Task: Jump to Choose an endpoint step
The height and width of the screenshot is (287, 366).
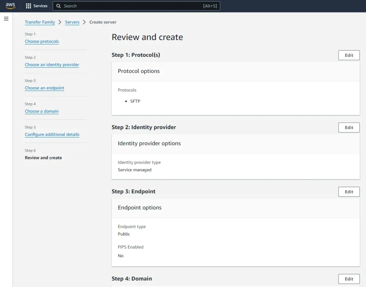Action: click(44, 88)
